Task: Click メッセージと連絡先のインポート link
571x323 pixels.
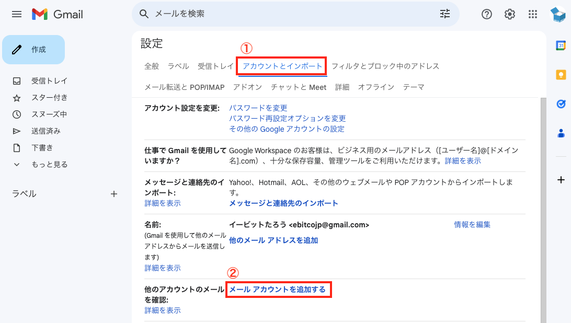Action: 283,203
